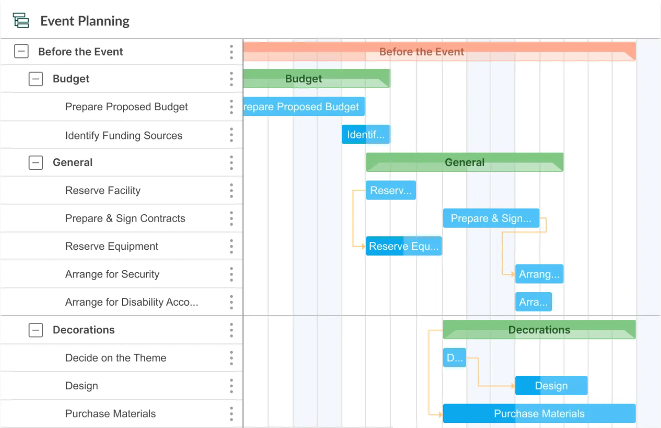Select the Reserve Equipment blue task bar

[403, 246]
